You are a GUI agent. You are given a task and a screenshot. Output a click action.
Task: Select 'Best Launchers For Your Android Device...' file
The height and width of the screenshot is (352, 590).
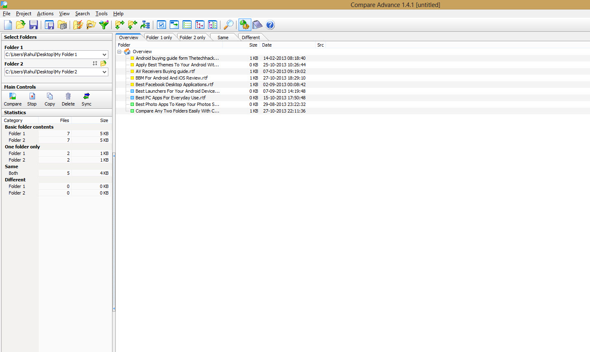click(178, 91)
